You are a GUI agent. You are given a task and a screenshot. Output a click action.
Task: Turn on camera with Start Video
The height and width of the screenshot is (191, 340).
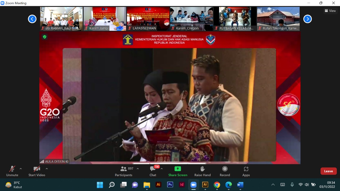pyautogui.click(x=37, y=171)
